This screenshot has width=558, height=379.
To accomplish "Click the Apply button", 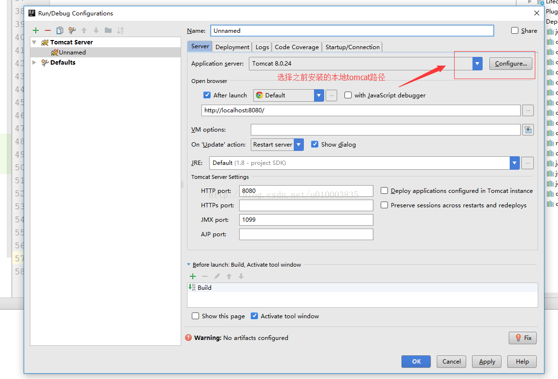I will click(x=486, y=361).
